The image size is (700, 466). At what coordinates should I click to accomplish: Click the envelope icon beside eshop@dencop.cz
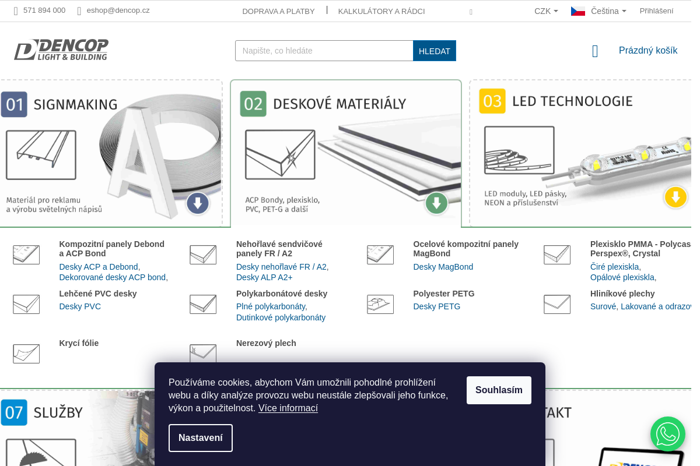[79, 11]
